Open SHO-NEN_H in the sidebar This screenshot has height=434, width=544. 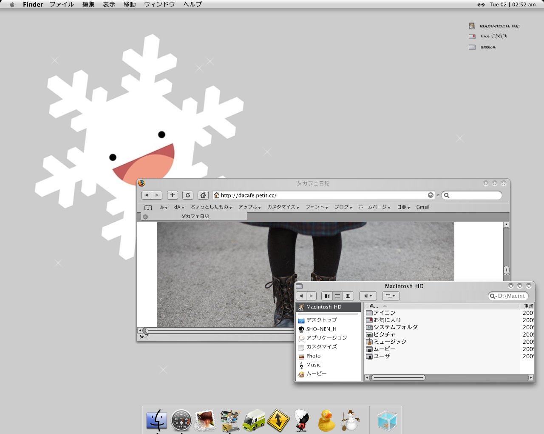[x=321, y=329]
